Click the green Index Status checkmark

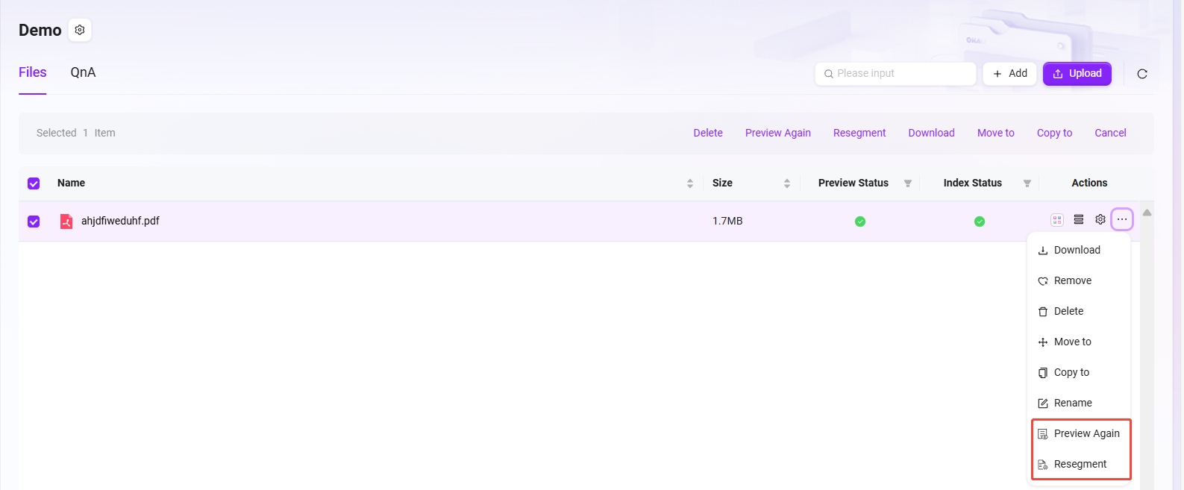[980, 222]
